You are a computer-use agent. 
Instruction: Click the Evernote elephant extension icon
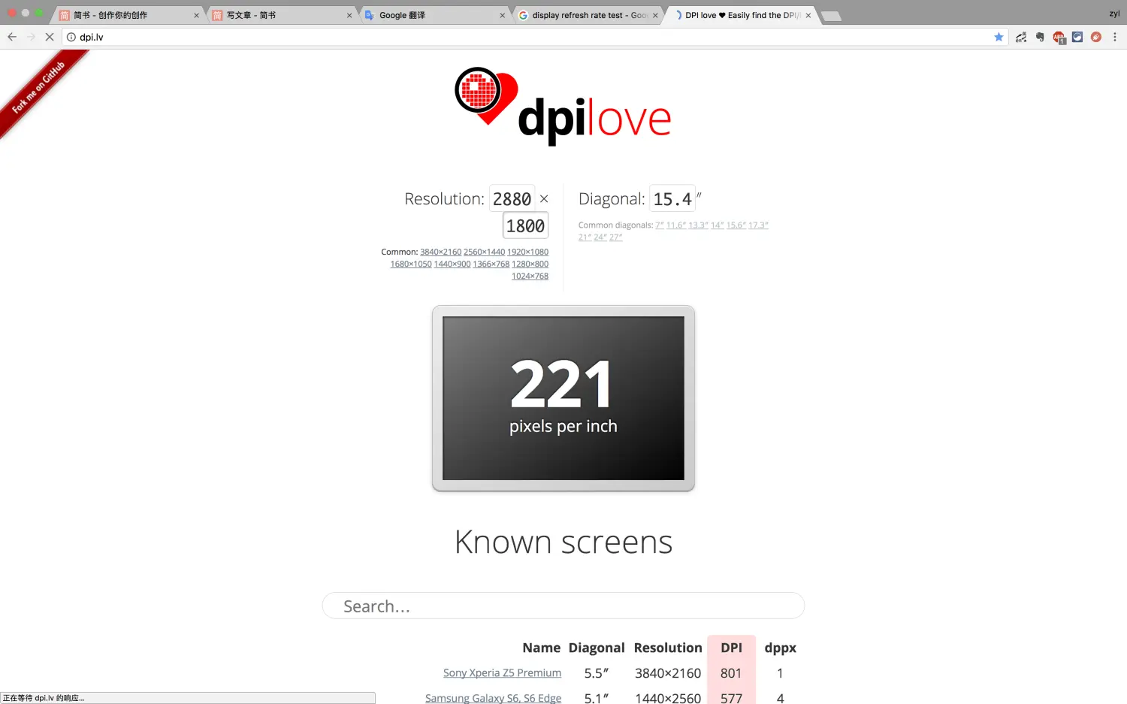(1040, 37)
